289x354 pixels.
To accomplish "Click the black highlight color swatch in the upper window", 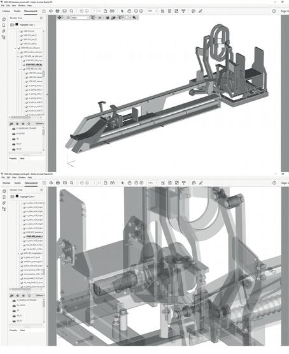I will point(17,24).
